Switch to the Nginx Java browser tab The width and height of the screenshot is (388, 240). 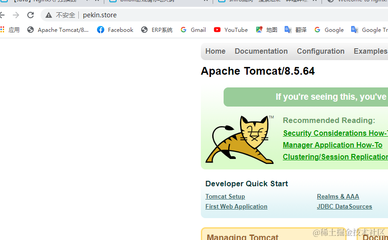point(50,1)
